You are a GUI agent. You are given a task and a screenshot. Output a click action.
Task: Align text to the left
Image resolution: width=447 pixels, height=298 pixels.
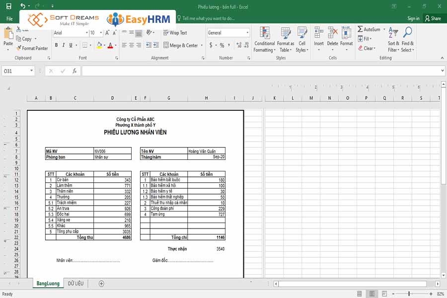[124, 45]
